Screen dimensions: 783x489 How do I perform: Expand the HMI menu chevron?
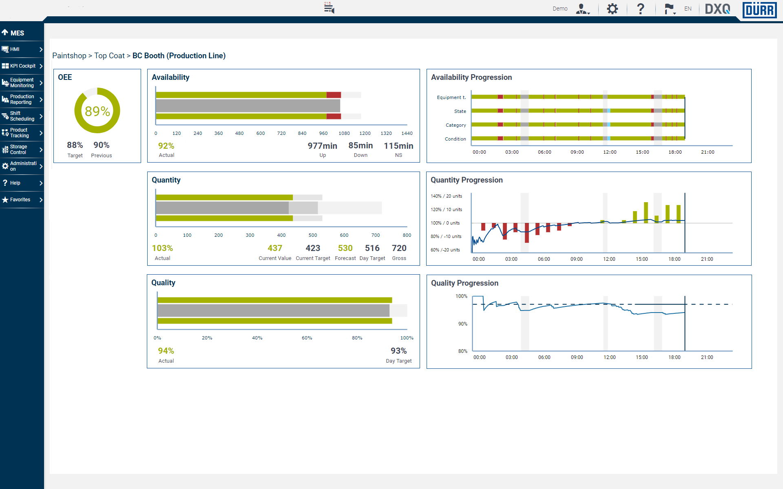(x=41, y=49)
